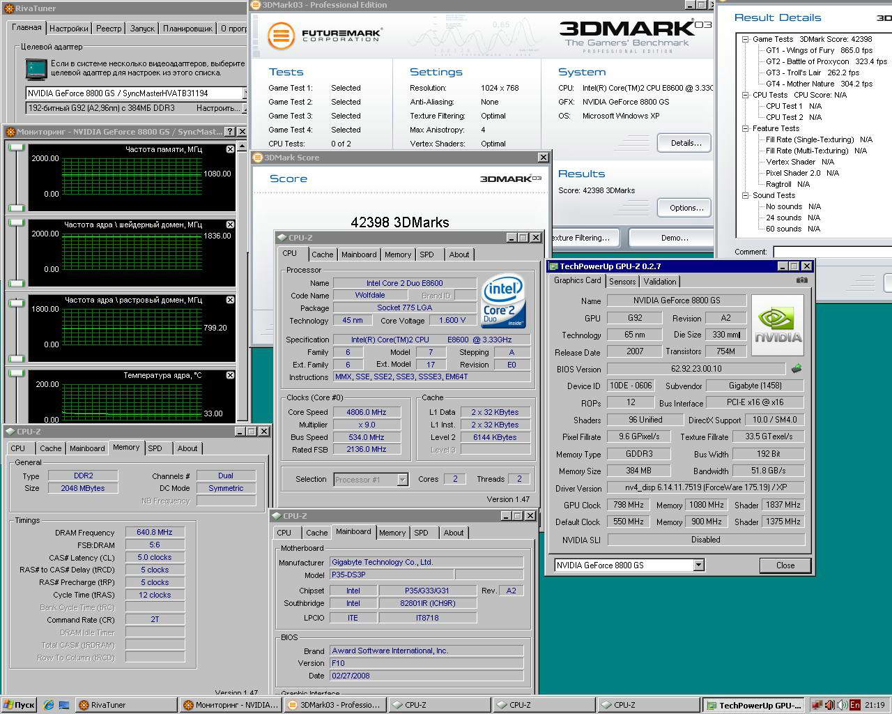This screenshot has width=892, height=714.
Task: Click the help question mark in Monitoring window
Action: coord(230,131)
